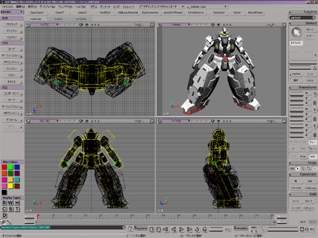The image size is (318, 238).
Task: Click the Detail toolbar button
Action: [x=237, y=12]
